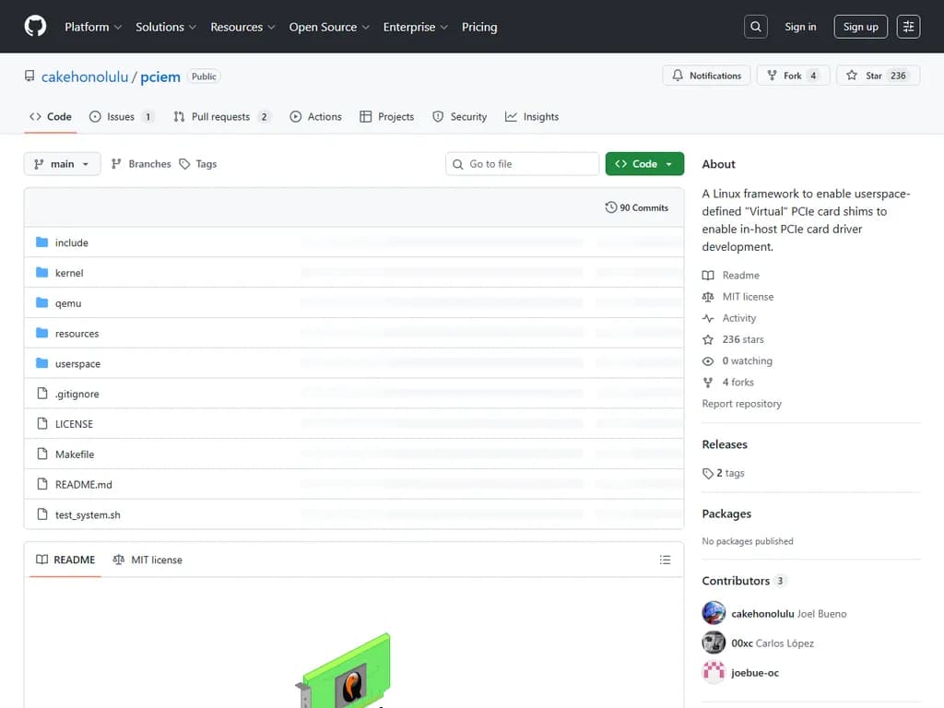The width and height of the screenshot is (944, 708).
Task: Click the appearance settings icon in header
Action: tap(909, 27)
